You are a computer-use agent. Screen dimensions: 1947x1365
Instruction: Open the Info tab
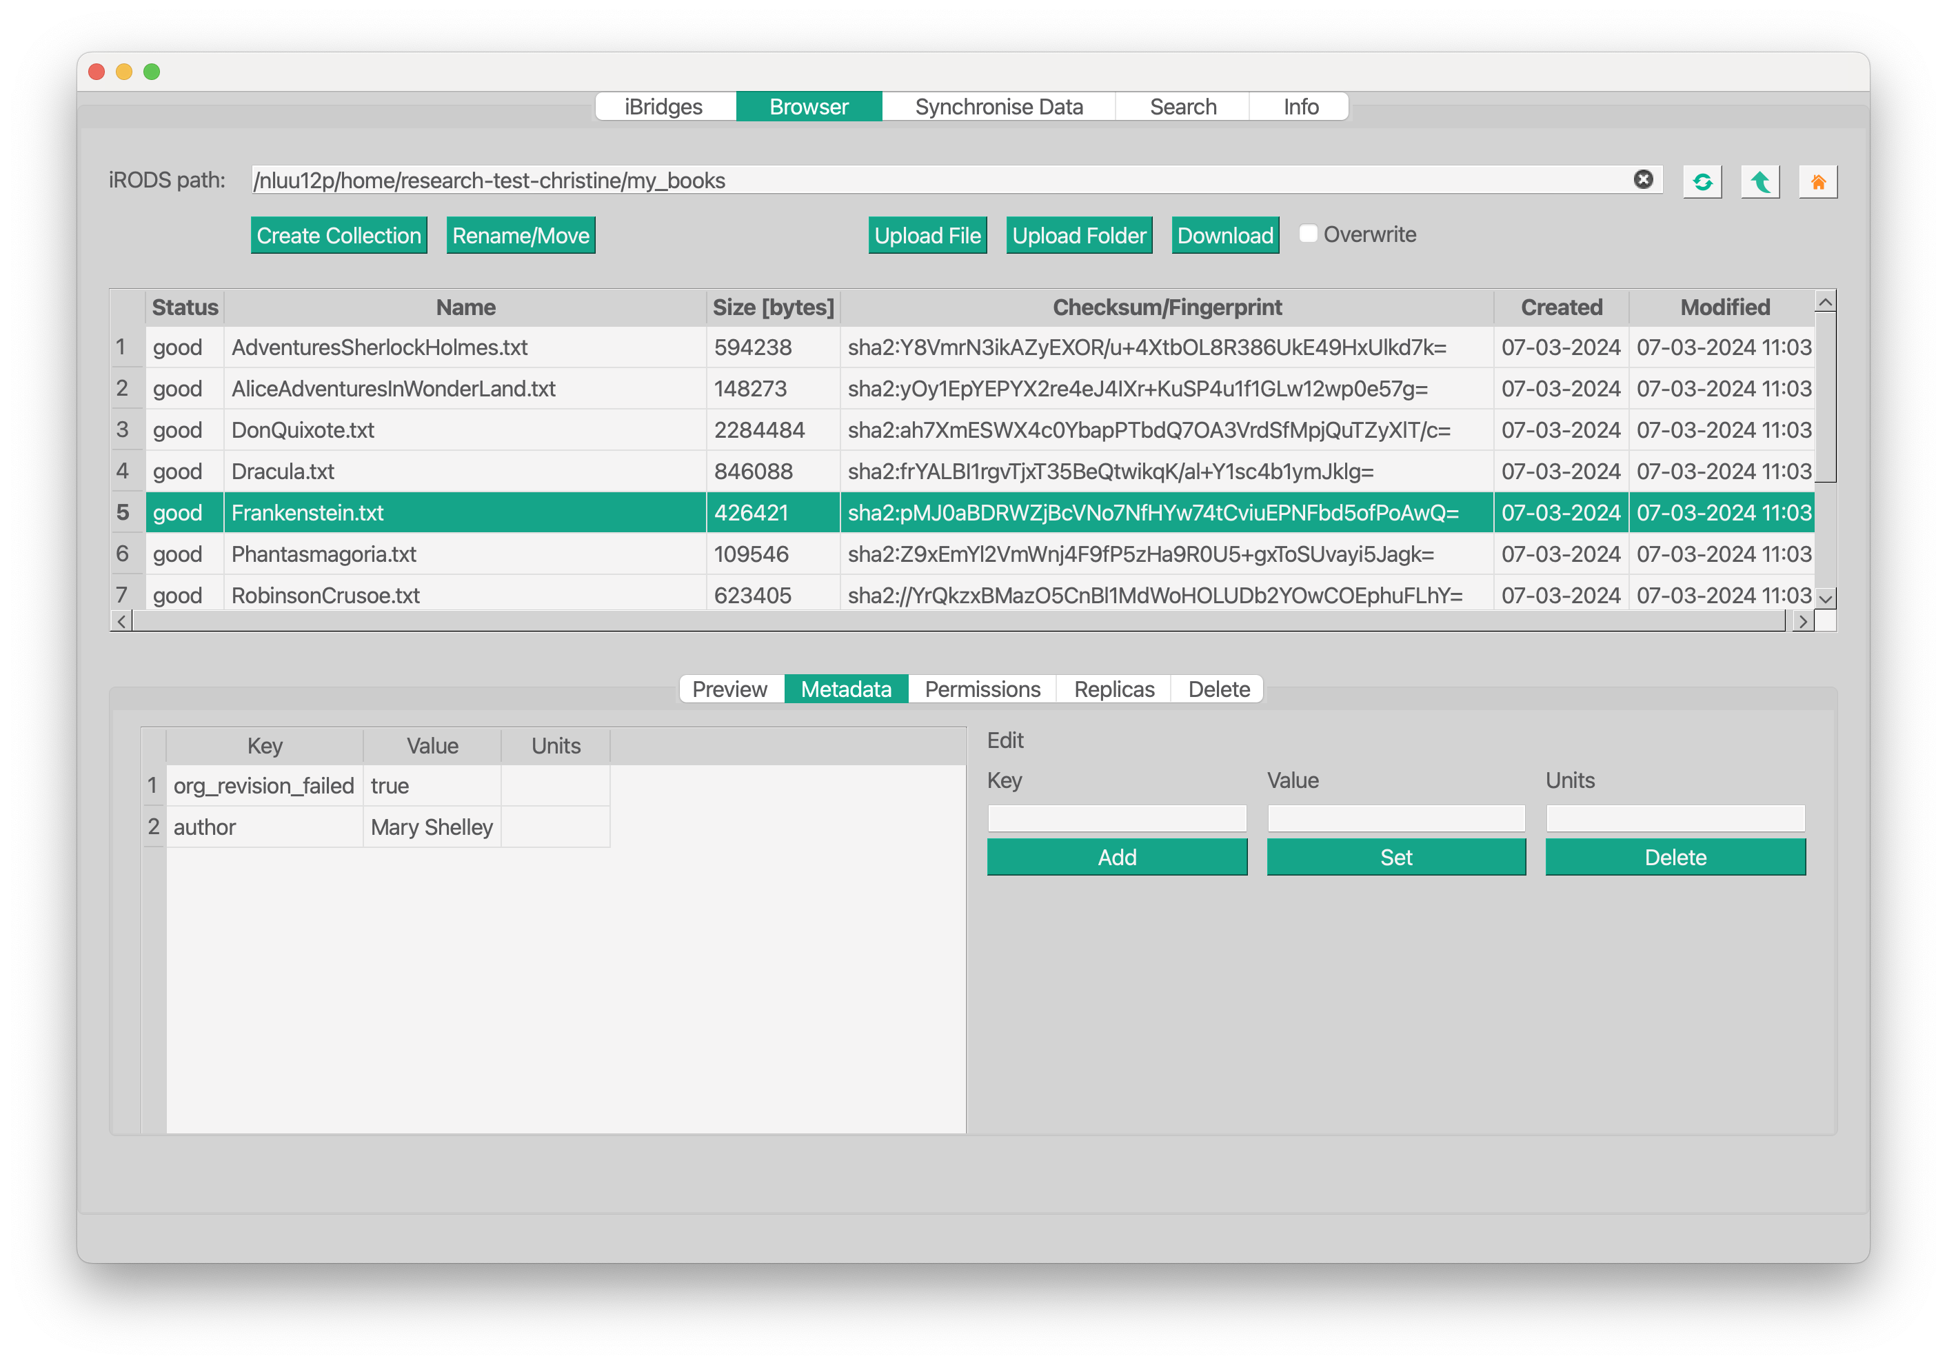tap(1300, 107)
